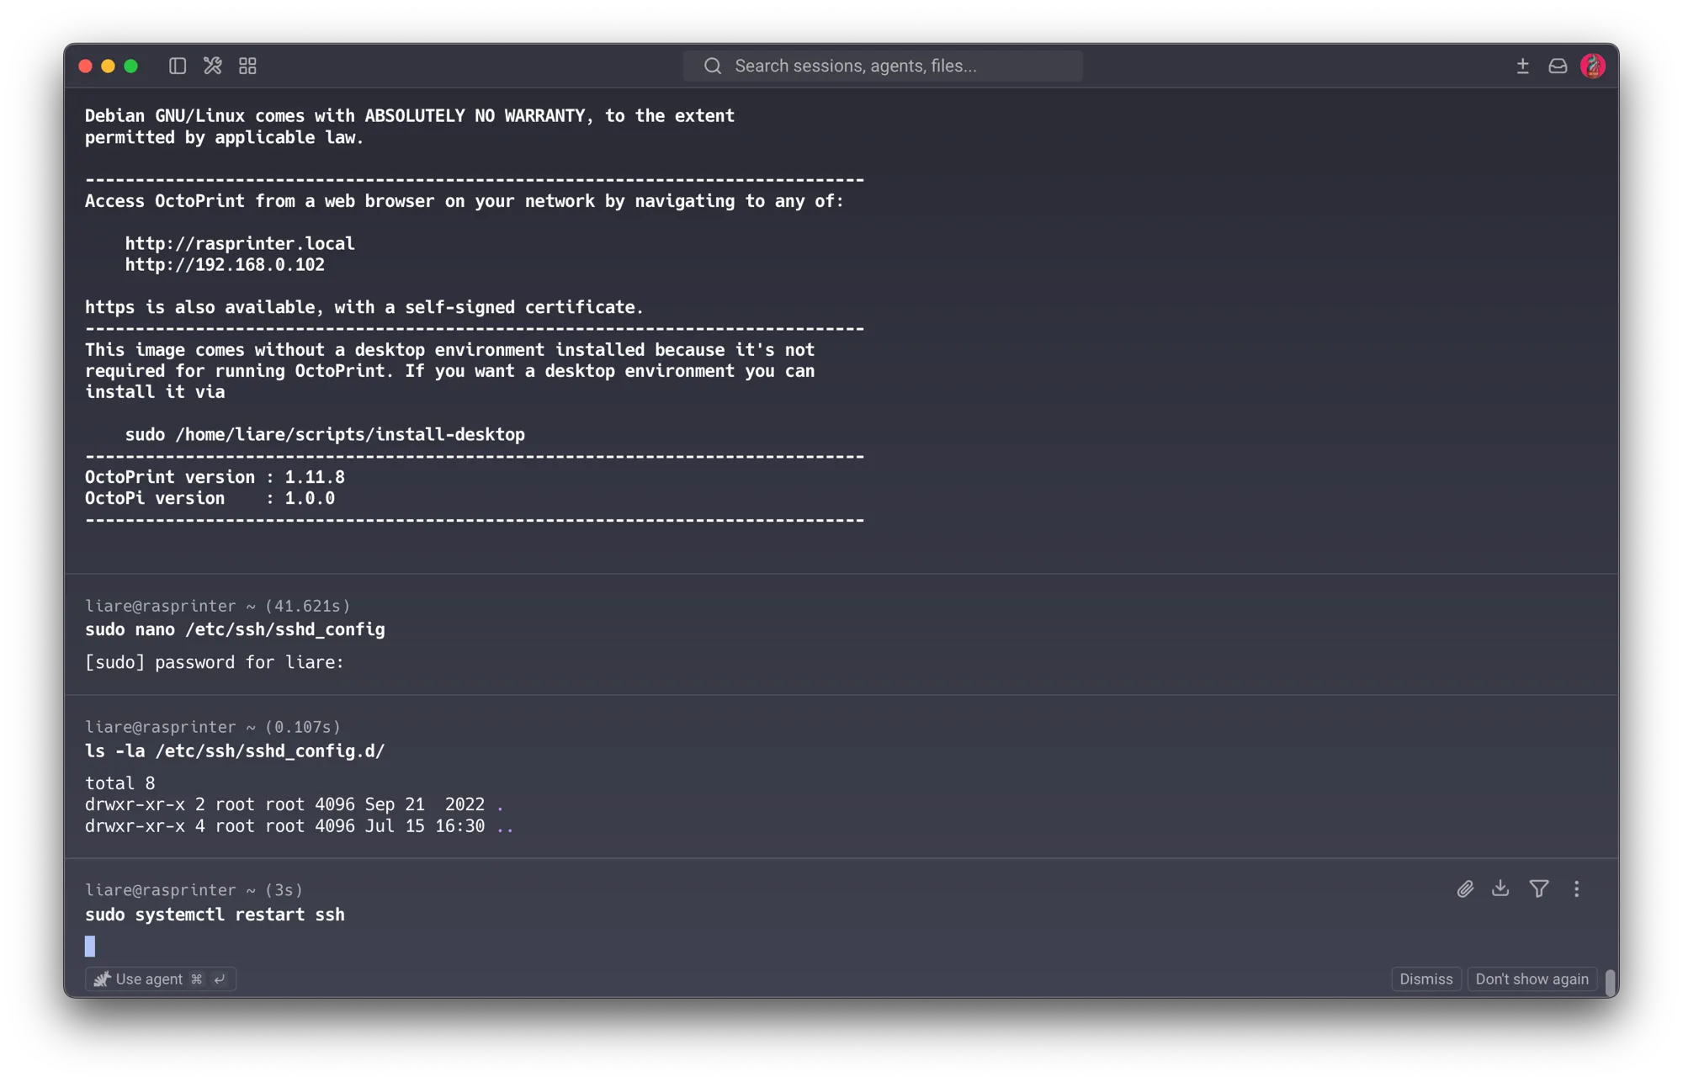This screenshot has height=1082, width=1683.
Task: Click the Sep 21 2022 directory listing row
Action: click(295, 804)
